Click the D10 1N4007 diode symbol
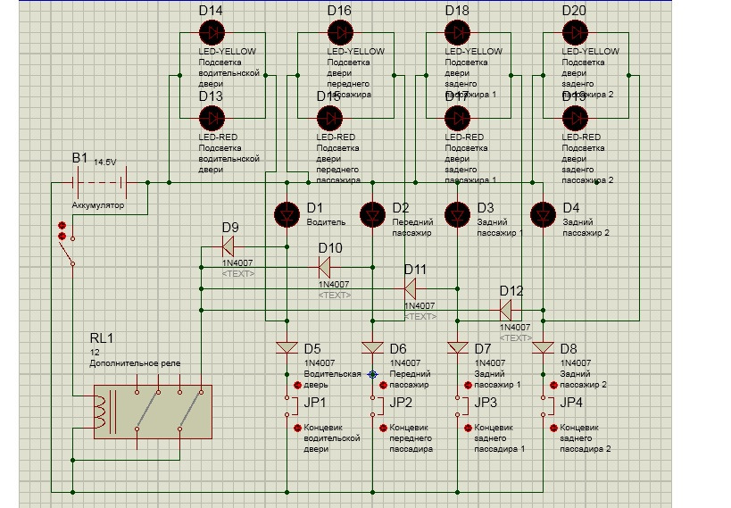 (325, 267)
